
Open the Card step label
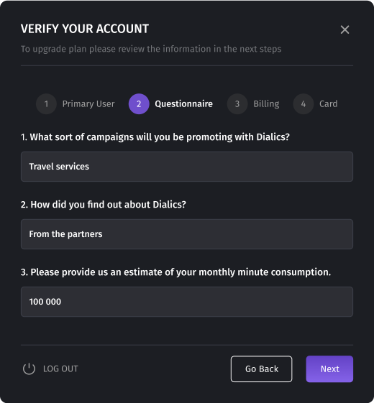pos(329,104)
